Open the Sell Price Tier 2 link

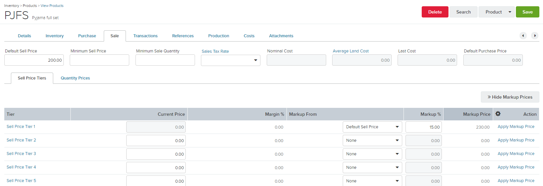click(21, 140)
